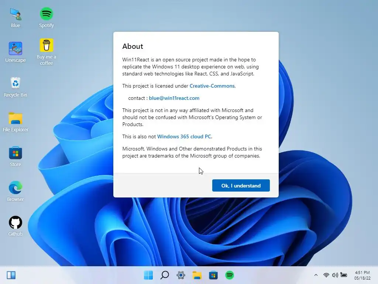
Task: Click 'This project is not in any way affiliated' paragraph
Action: (192, 117)
